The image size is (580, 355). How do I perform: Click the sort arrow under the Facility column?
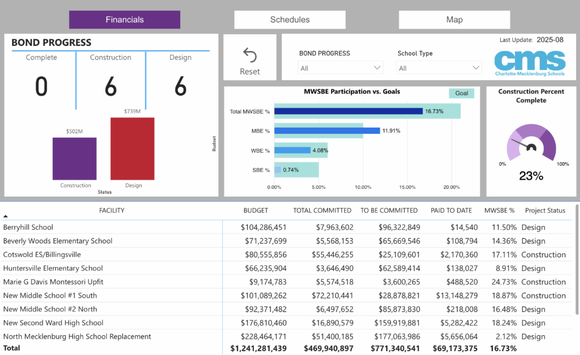coord(6,217)
